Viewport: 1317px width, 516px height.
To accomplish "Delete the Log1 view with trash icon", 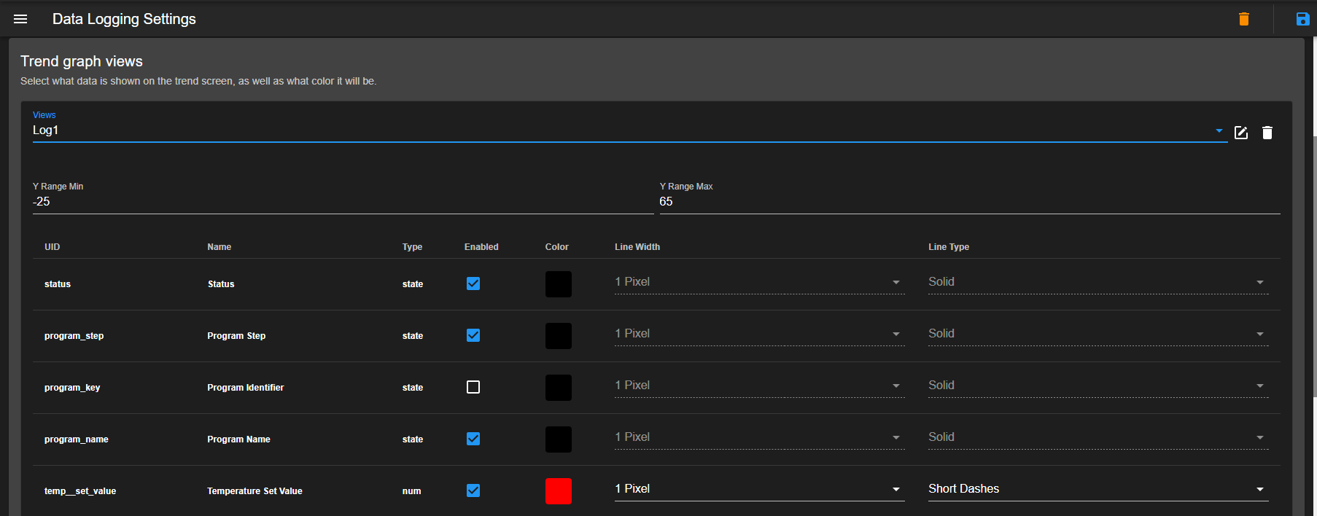I will click(x=1267, y=133).
